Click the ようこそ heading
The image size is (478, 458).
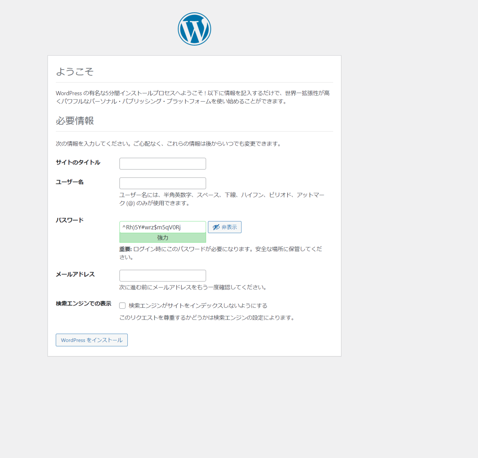click(75, 72)
